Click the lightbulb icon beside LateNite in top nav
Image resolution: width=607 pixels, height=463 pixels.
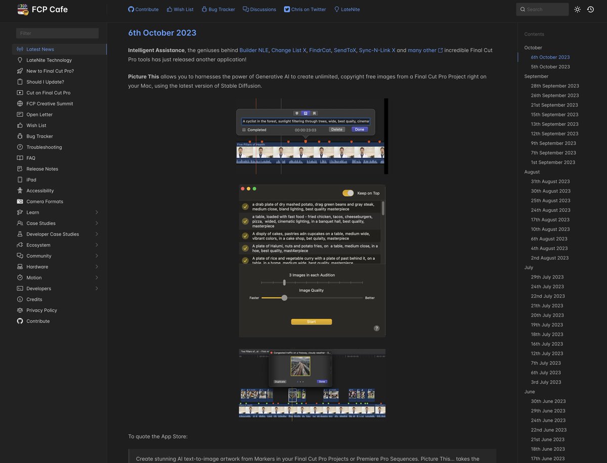337,9
